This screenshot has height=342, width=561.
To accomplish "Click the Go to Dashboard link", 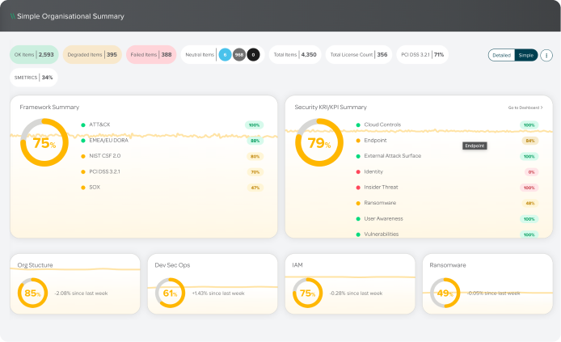I will [525, 108].
